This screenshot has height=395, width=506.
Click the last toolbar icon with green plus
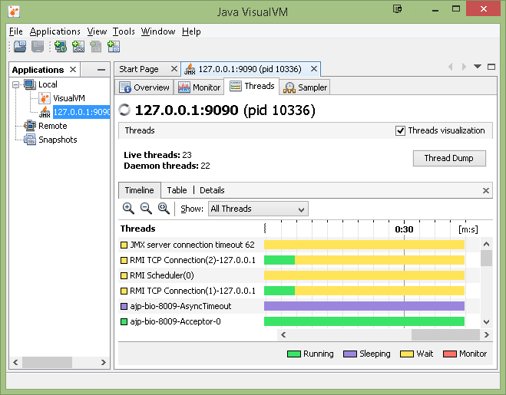(114, 47)
